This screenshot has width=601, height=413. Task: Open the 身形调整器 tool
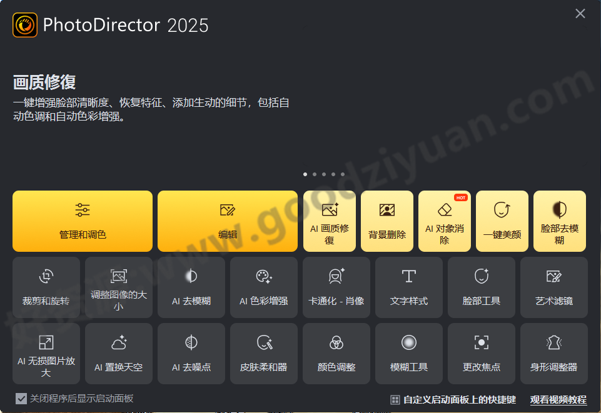click(x=553, y=354)
